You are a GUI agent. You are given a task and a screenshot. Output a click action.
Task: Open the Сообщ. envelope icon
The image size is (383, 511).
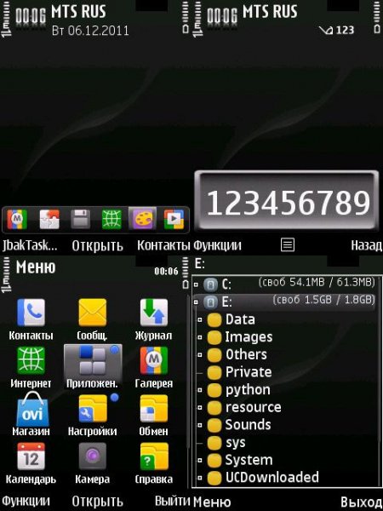tap(93, 313)
